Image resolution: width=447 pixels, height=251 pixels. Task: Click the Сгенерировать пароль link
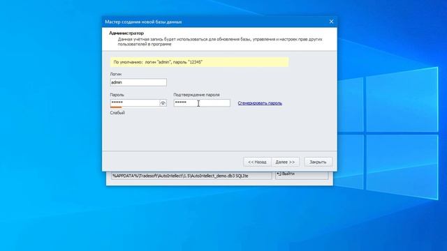click(x=260, y=103)
